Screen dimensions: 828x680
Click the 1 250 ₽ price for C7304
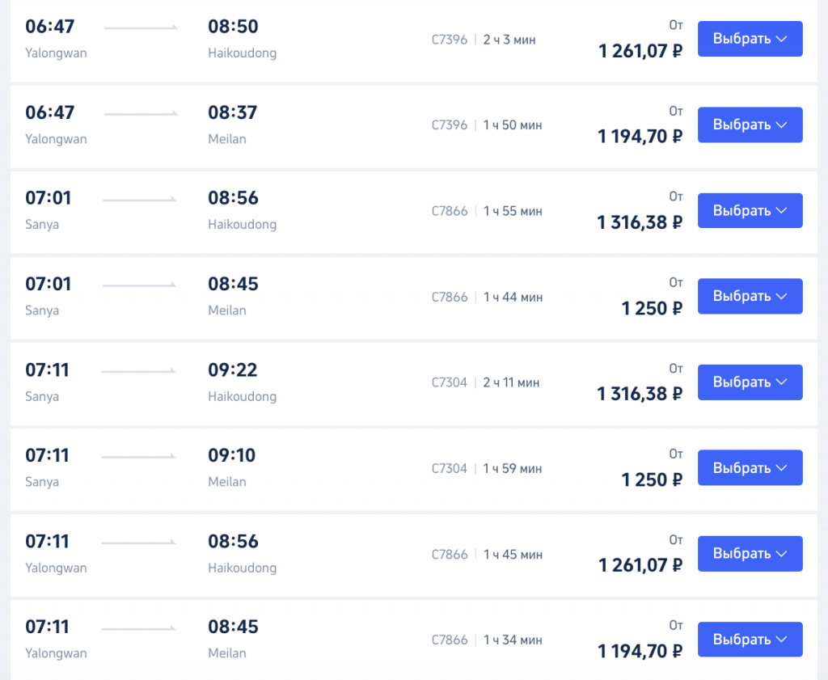pos(652,480)
